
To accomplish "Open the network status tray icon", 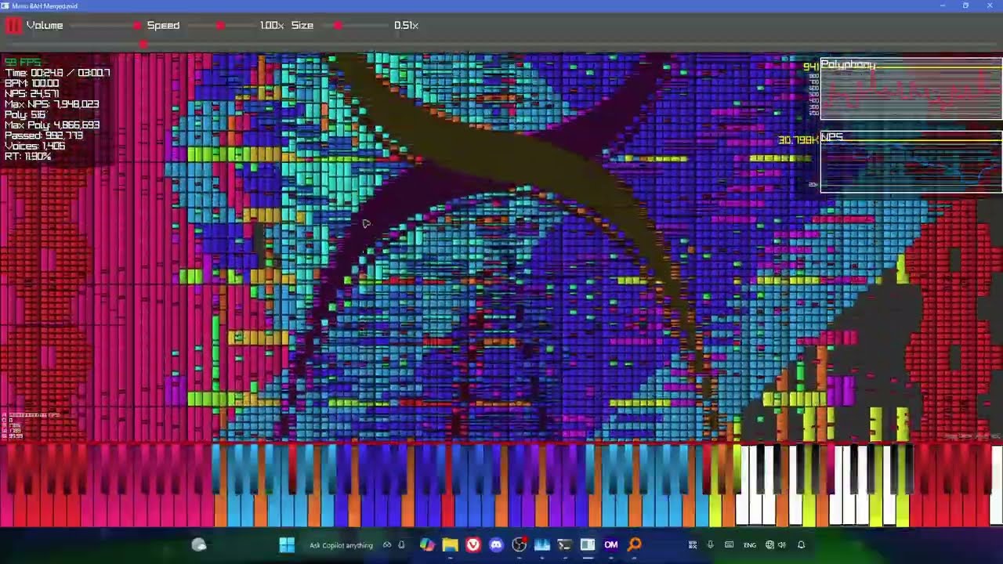I will (769, 545).
